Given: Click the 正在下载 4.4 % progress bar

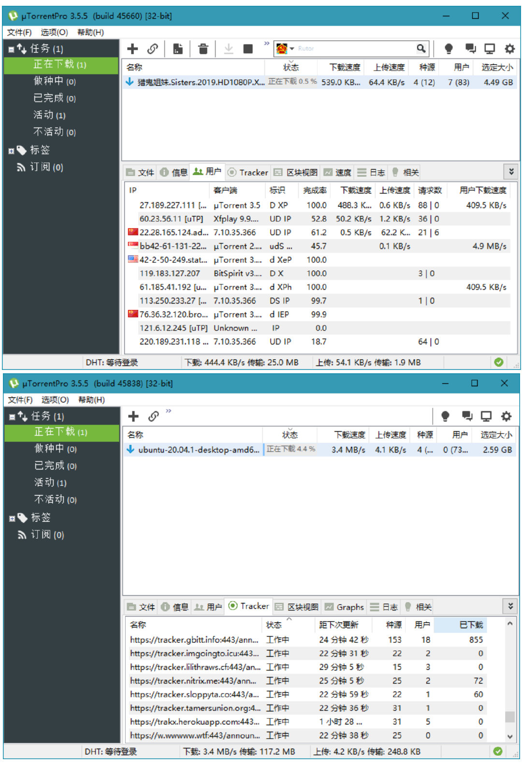Looking at the screenshot, I should coord(291,449).
